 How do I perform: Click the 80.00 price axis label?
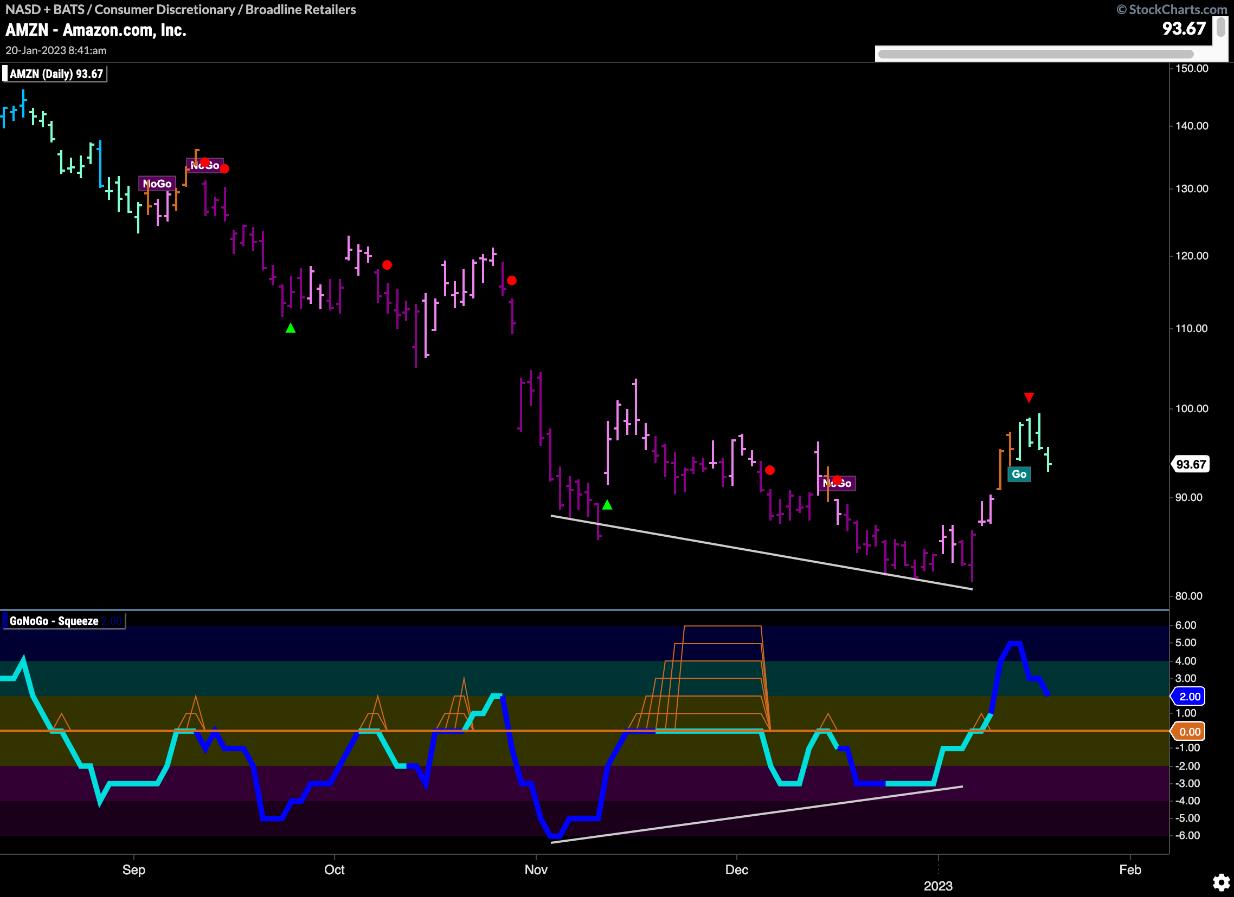pos(1189,596)
